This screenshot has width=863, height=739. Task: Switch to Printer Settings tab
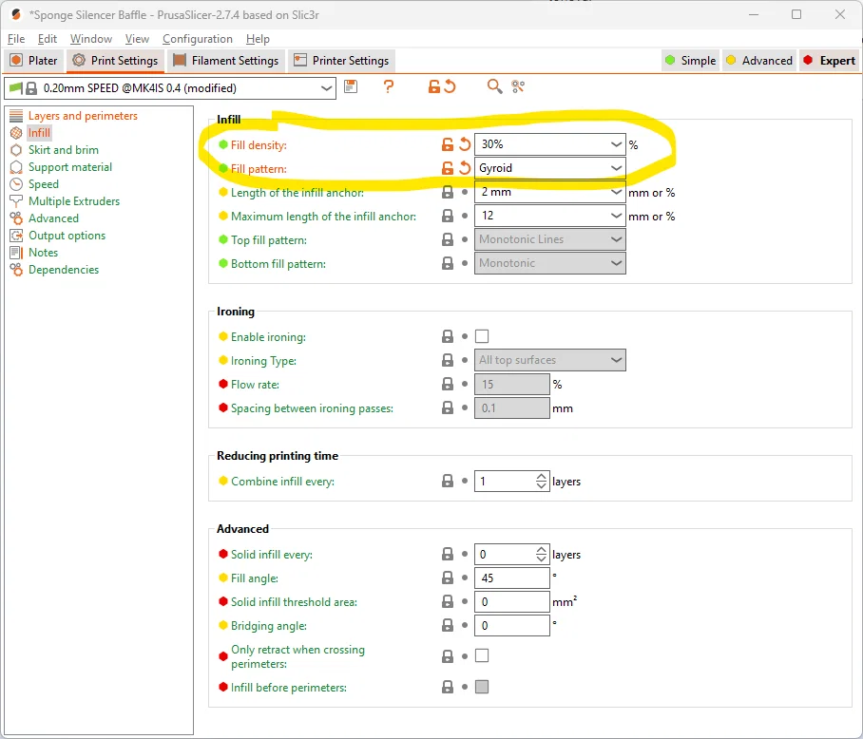(x=341, y=61)
